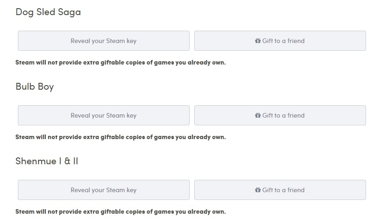This screenshot has width=383, height=221.
Task: Select the Shenmue I & II game title
Action: [47, 161]
